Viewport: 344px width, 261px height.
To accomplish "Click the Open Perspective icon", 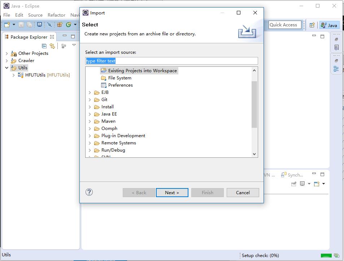I will (312, 25).
